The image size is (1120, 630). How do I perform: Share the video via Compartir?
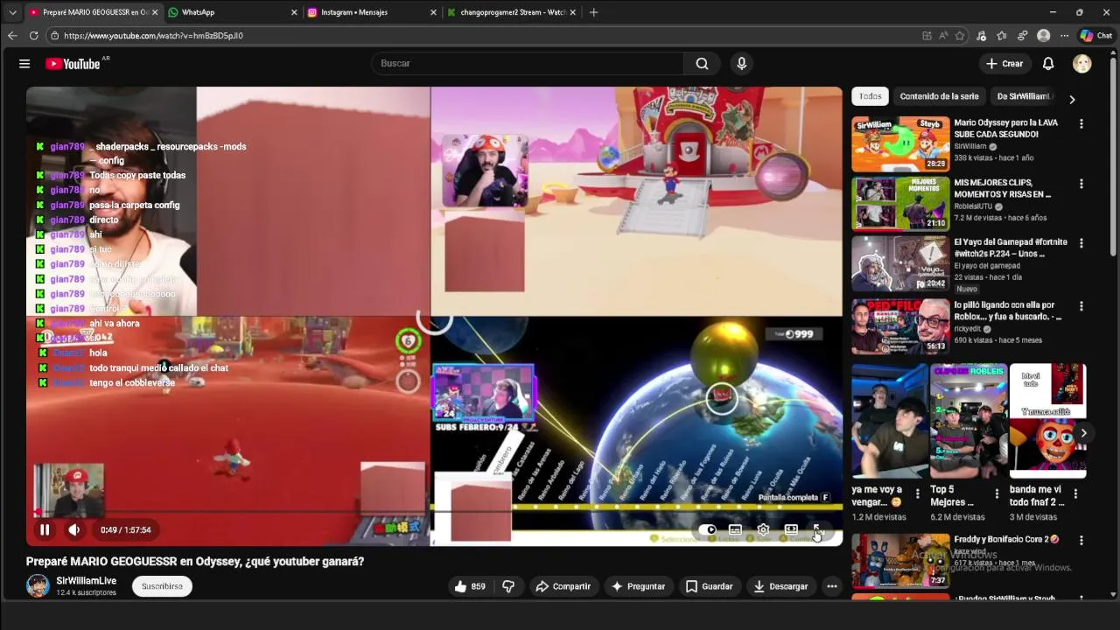(x=563, y=586)
